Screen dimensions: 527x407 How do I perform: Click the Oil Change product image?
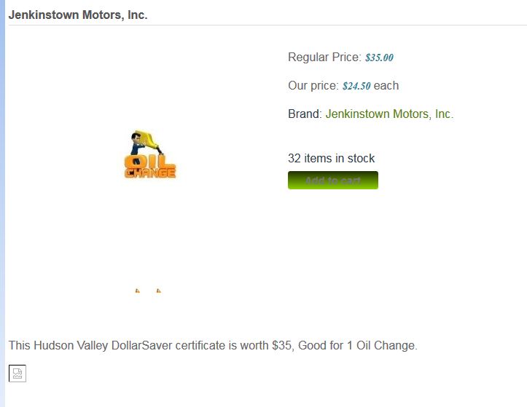point(150,155)
